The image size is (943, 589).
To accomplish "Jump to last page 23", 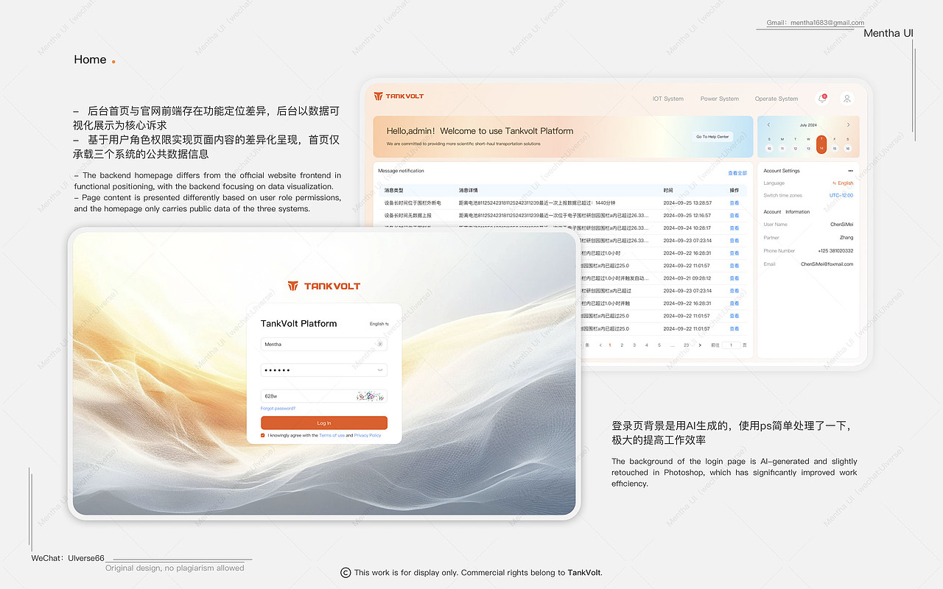I will [687, 345].
